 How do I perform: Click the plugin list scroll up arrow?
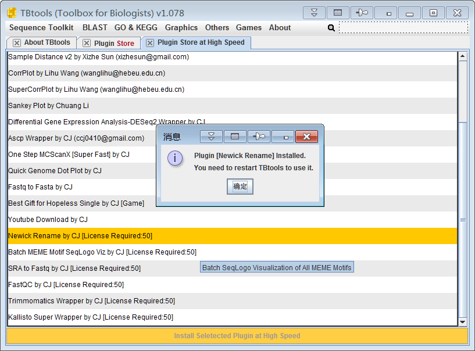pyautogui.click(x=463, y=56)
